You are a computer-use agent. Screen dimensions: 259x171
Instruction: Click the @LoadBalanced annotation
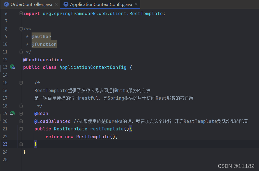52,121
